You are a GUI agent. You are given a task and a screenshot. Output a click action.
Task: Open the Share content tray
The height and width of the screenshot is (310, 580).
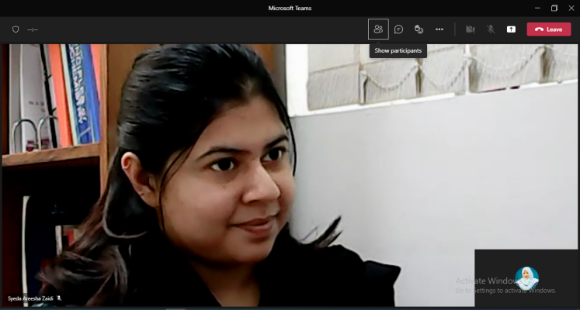(511, 29)
